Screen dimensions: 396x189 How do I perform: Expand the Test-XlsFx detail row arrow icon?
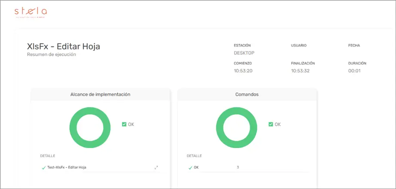click(157, 167)
